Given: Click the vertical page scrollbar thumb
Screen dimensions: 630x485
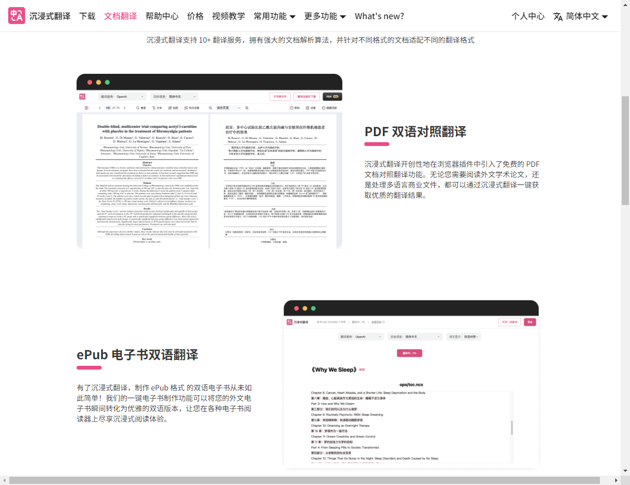Looking at the screenshot, I should 625,151.
